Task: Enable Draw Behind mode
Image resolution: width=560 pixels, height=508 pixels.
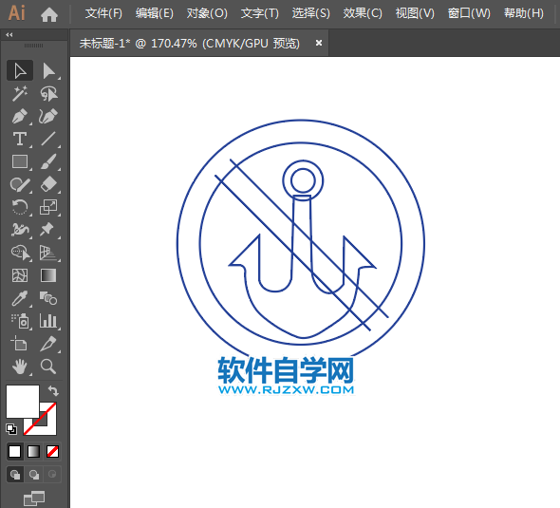Action: point(34,475)
